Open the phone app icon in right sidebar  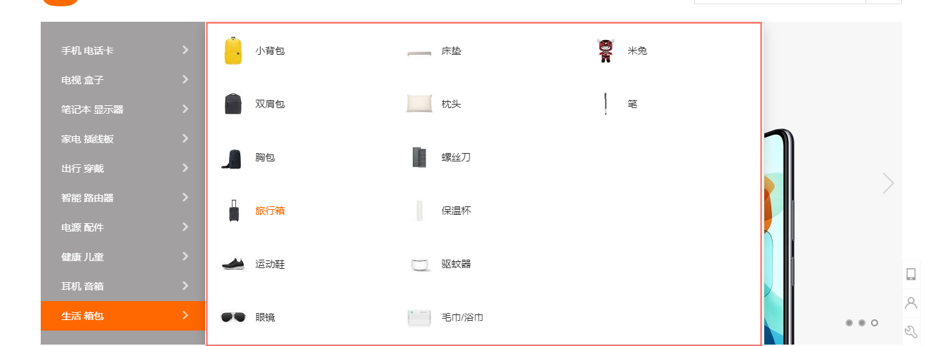[x=911, y=274]
